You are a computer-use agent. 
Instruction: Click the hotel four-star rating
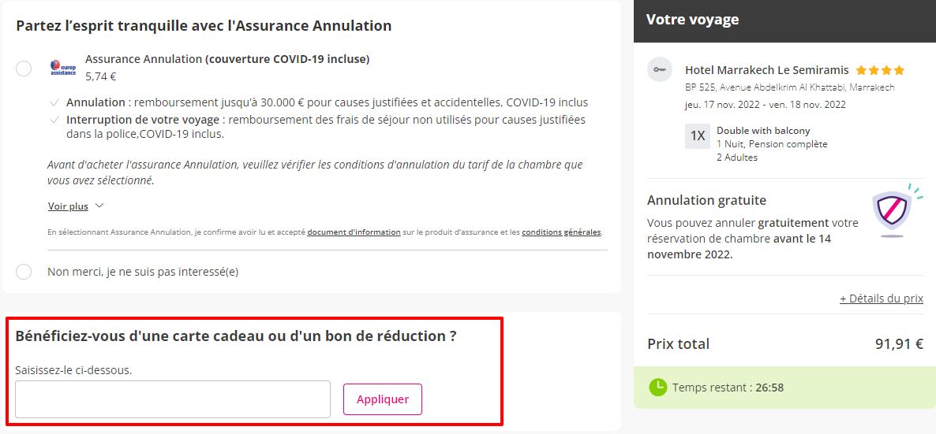coord(880,70)
